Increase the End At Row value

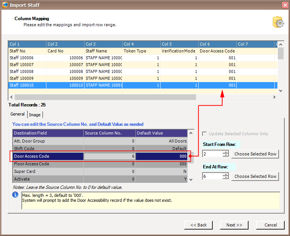click(x=226, y=174)
